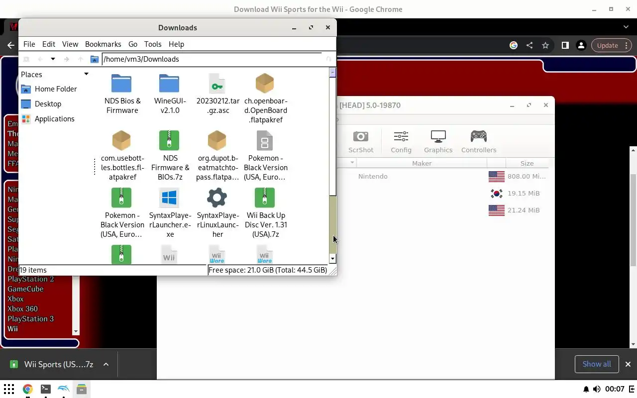Open Dolphin's Controllers gamepad icon
Viewport: 637px width, 398px height.
[x=478, y=142]
